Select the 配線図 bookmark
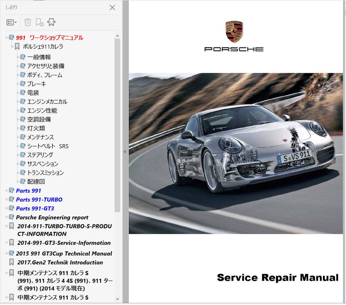346x305 pixels. pos(36,182)
